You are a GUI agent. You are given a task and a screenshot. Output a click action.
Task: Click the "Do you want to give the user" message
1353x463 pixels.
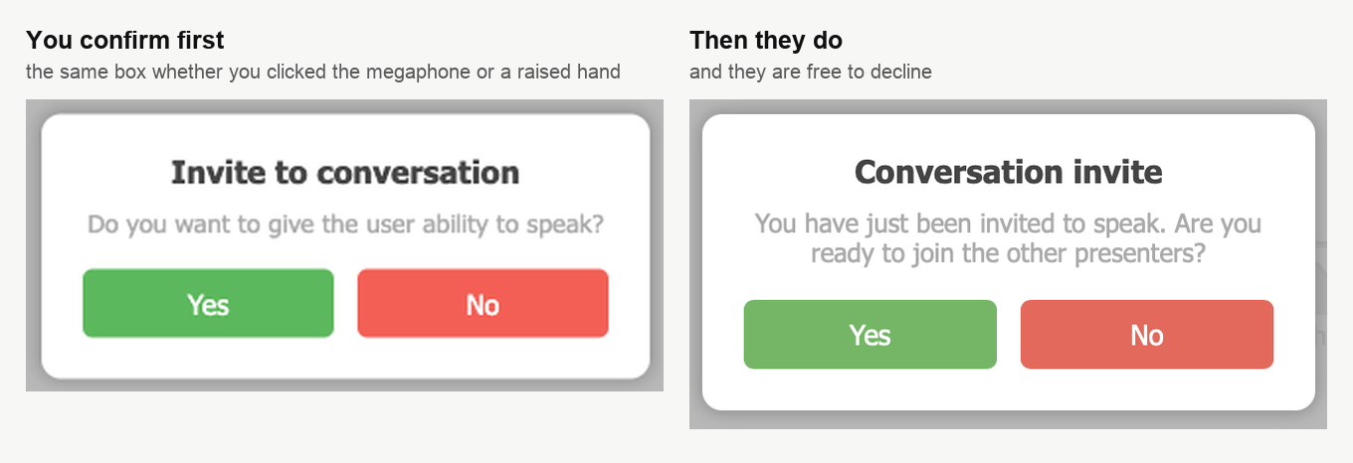click(345, 224)
